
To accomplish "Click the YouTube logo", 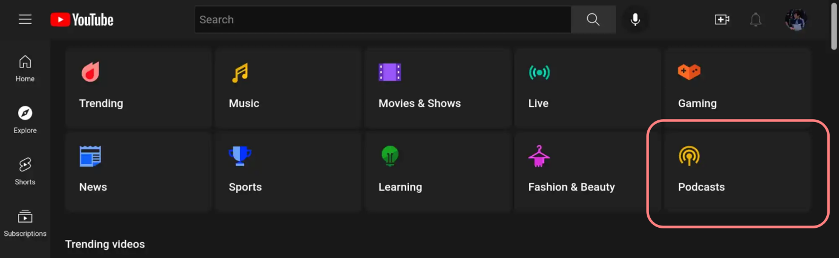I will click(x=82, y=20).
